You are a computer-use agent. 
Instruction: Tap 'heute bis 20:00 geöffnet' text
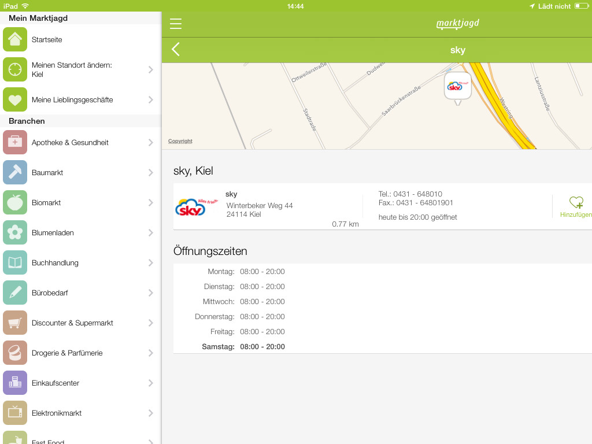coord(417,217)
